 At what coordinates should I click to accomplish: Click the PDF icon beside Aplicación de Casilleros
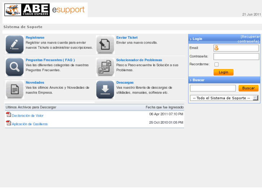9,123
